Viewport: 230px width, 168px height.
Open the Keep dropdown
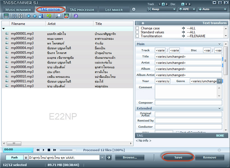pos(162,9)
